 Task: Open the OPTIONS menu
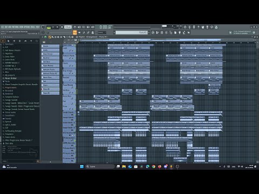pyautogui.click(x=26, y=27)
